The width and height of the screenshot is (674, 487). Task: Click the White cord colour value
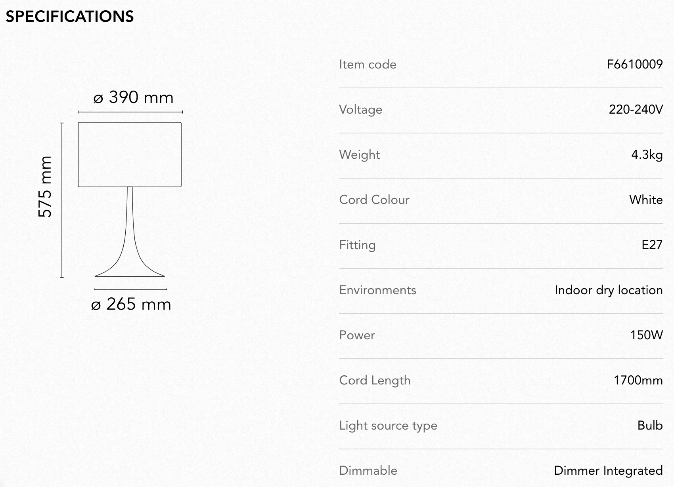[646, 200]
